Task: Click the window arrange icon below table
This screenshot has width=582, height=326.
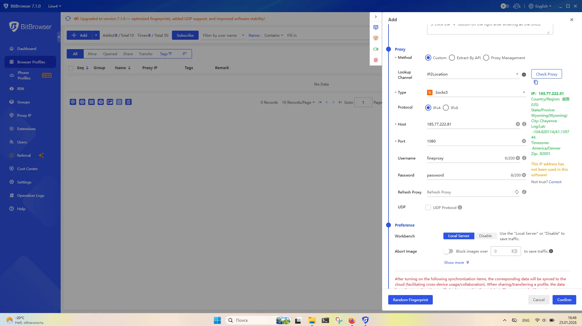Action: (x=110, y=102)
